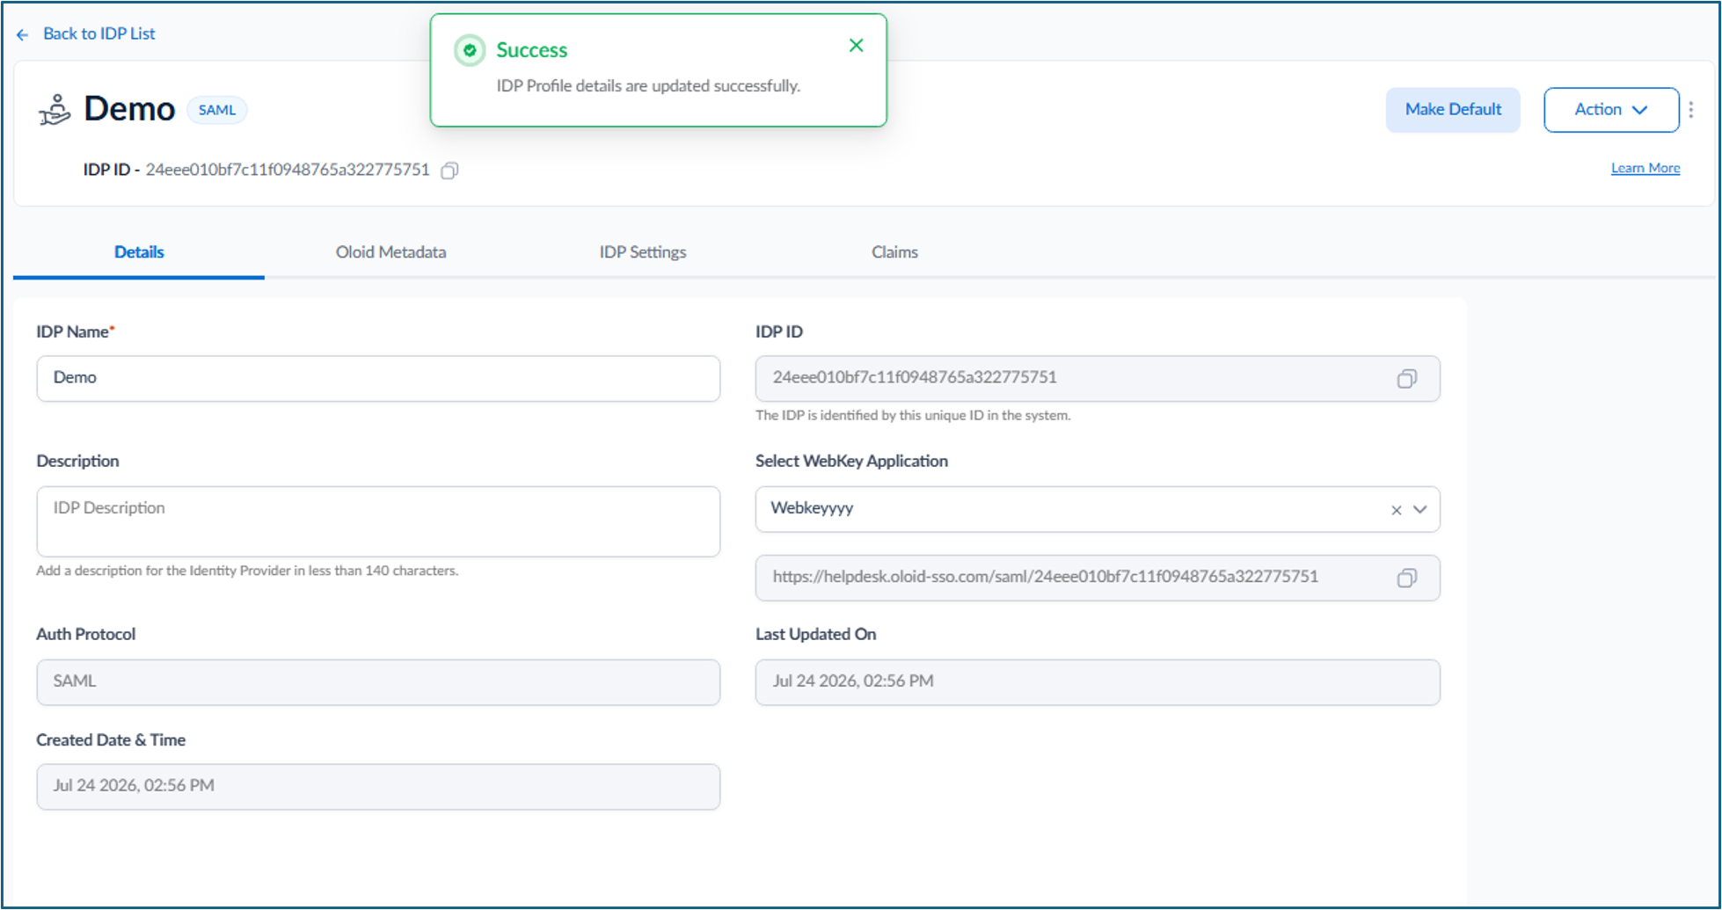The image size is (1722, 910).
Task: Click the IDP Description text area
Action: [x=378, y=521]
